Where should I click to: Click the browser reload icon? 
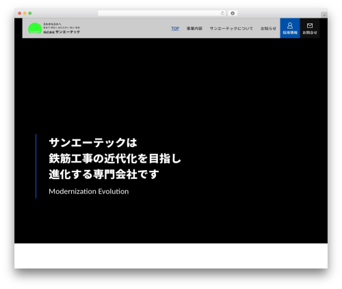pos(222,13)
